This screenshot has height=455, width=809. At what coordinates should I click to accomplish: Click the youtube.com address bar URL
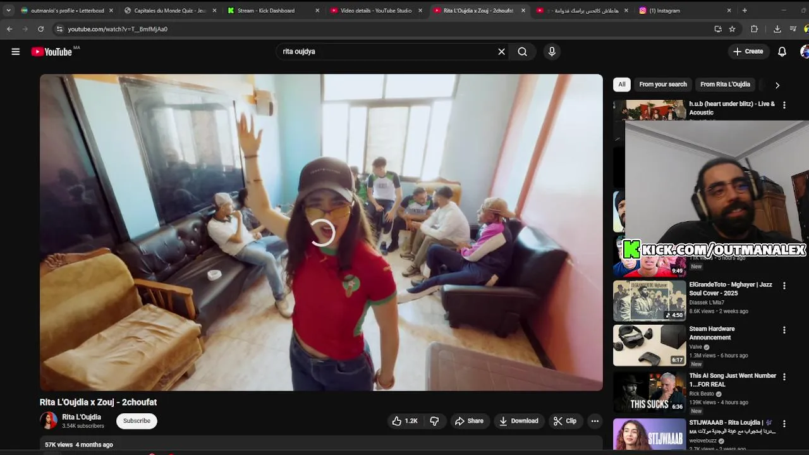pos(118,29)
